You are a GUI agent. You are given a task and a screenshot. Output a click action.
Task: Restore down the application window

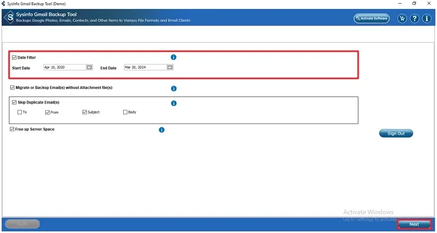click(415, 4)
